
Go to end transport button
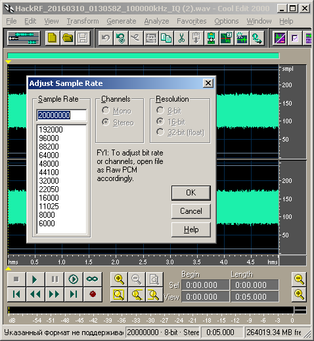pyautogui.click(x=74, y=294)
